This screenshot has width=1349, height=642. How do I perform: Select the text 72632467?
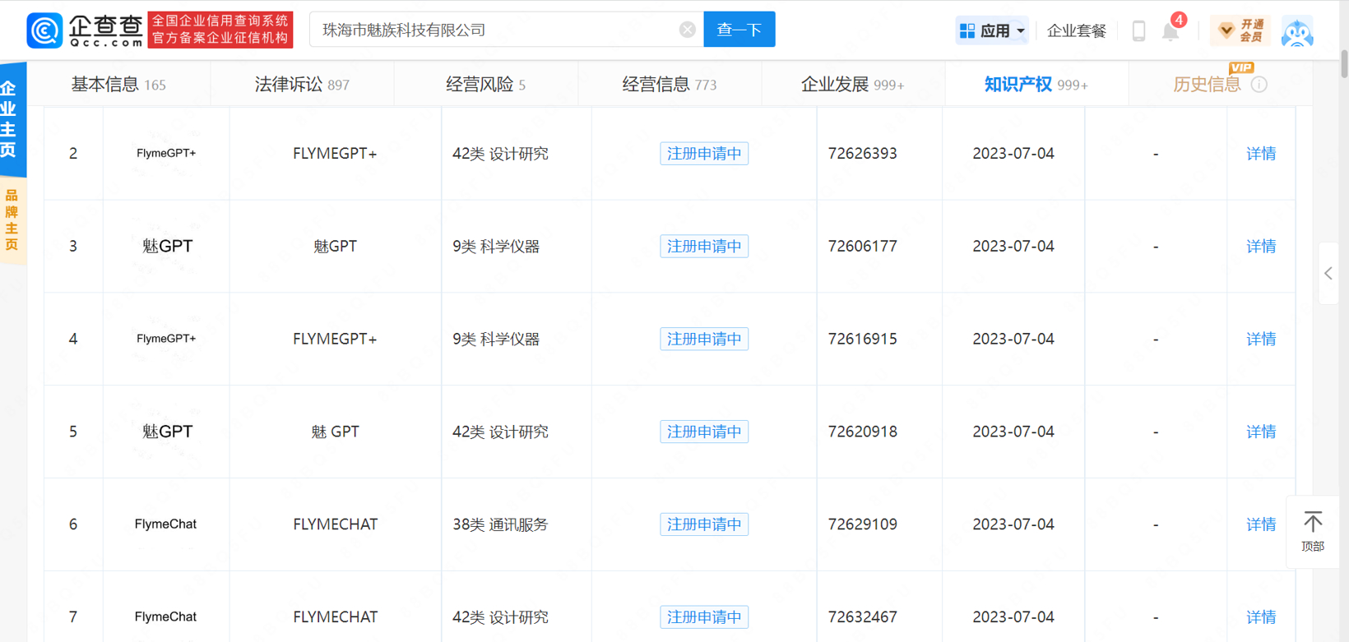point(863,617)
